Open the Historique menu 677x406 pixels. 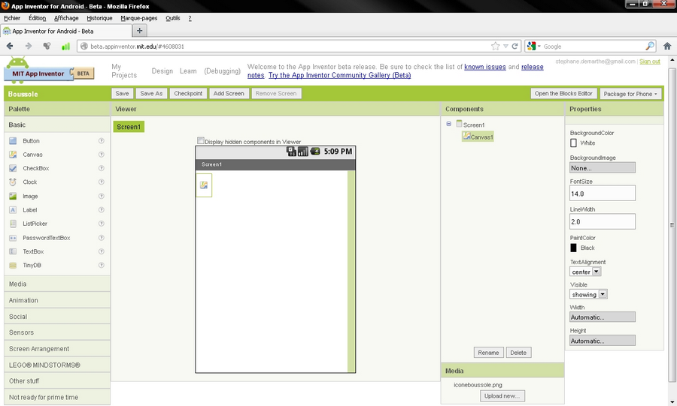point(99,18)
